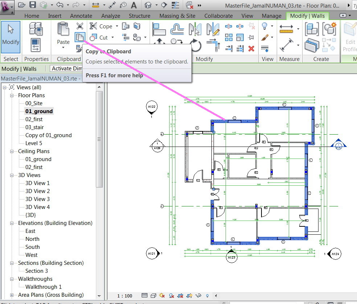Collapse the 3D Views node
Image resolution: width=357 pixels, height=304 pixels.
[12, 175]
